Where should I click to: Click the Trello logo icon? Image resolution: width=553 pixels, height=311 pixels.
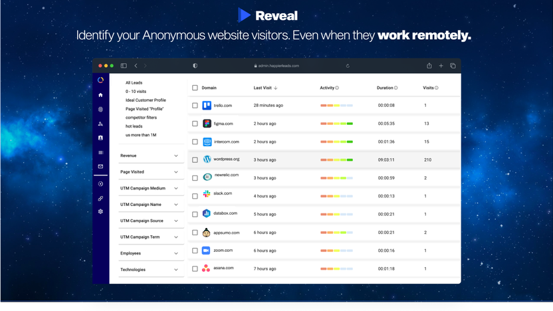coord(207,105)
